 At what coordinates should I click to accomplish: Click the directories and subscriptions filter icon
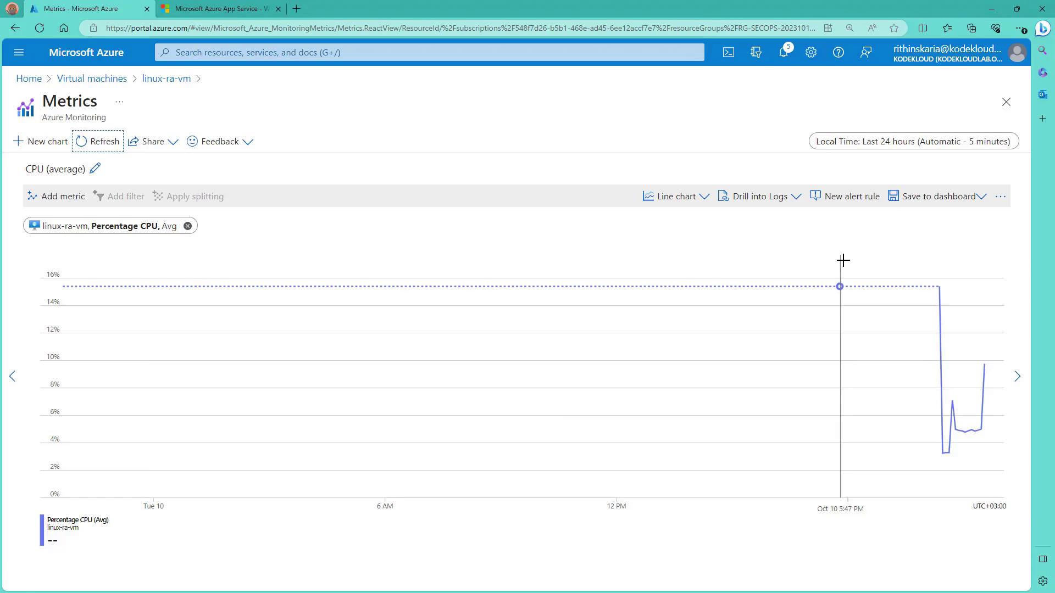point(756,52)
